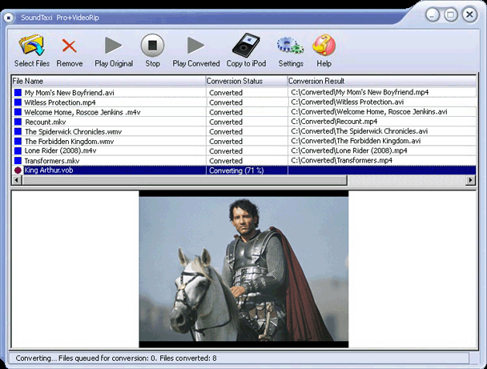Click blue icon beside Lone Rider (2008).m4v

point(18,150)
